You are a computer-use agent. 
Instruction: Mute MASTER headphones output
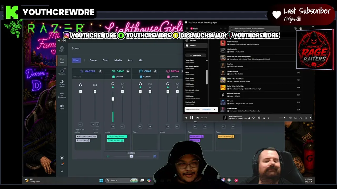click(x=81, y=124)
